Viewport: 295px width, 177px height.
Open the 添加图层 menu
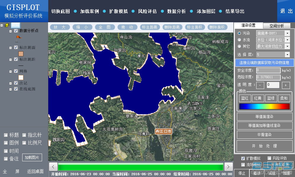pos(206,11)
